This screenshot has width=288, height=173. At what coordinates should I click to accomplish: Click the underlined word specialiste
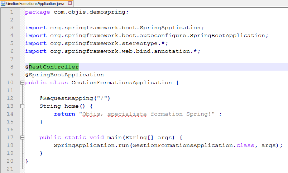coord(127,114)
